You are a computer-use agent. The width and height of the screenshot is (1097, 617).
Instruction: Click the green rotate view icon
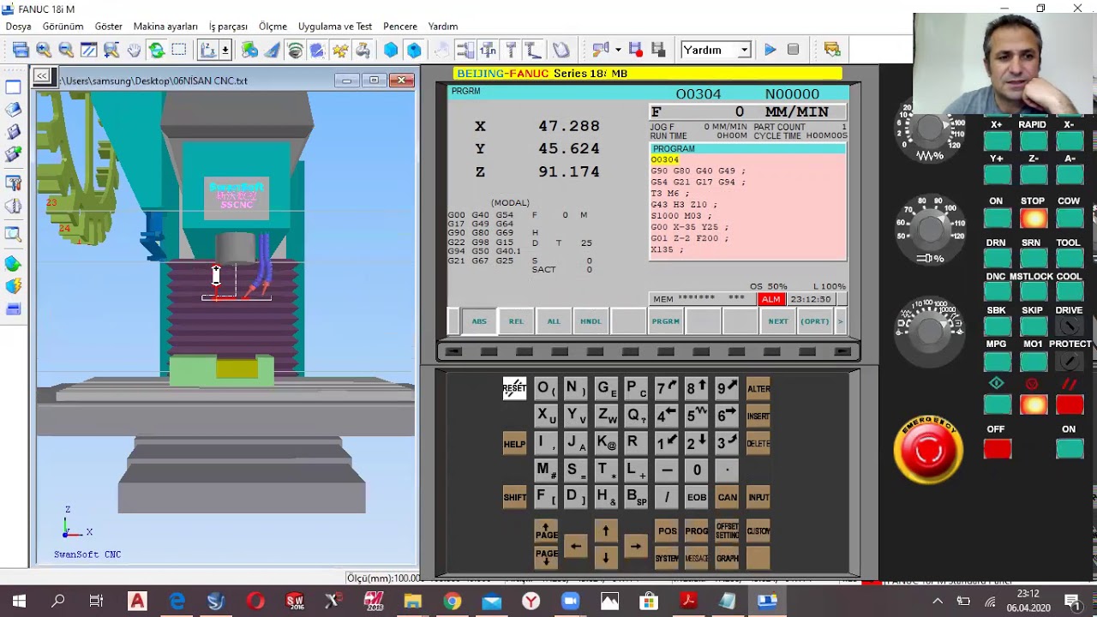click(x=157, y=50)
